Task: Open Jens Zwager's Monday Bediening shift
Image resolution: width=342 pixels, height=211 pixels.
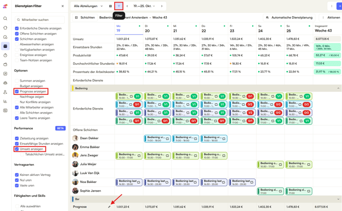Action: 129,155
